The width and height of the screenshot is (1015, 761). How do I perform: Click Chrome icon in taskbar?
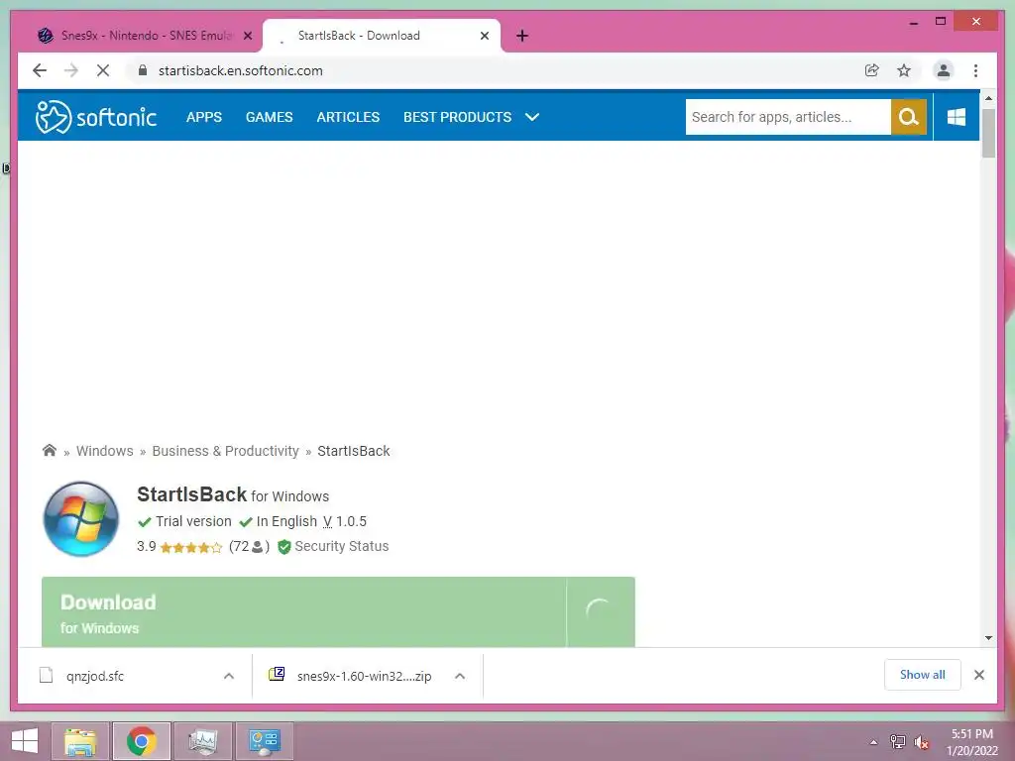click(x=142, y=741)
